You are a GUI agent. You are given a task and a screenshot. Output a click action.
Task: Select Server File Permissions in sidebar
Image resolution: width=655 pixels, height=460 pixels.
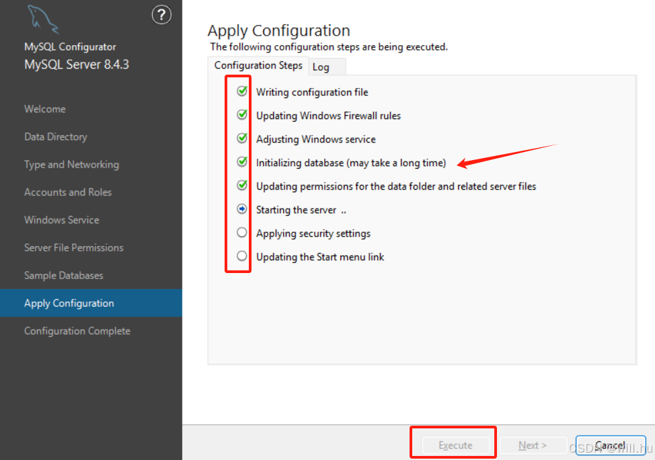click(73, 247)
